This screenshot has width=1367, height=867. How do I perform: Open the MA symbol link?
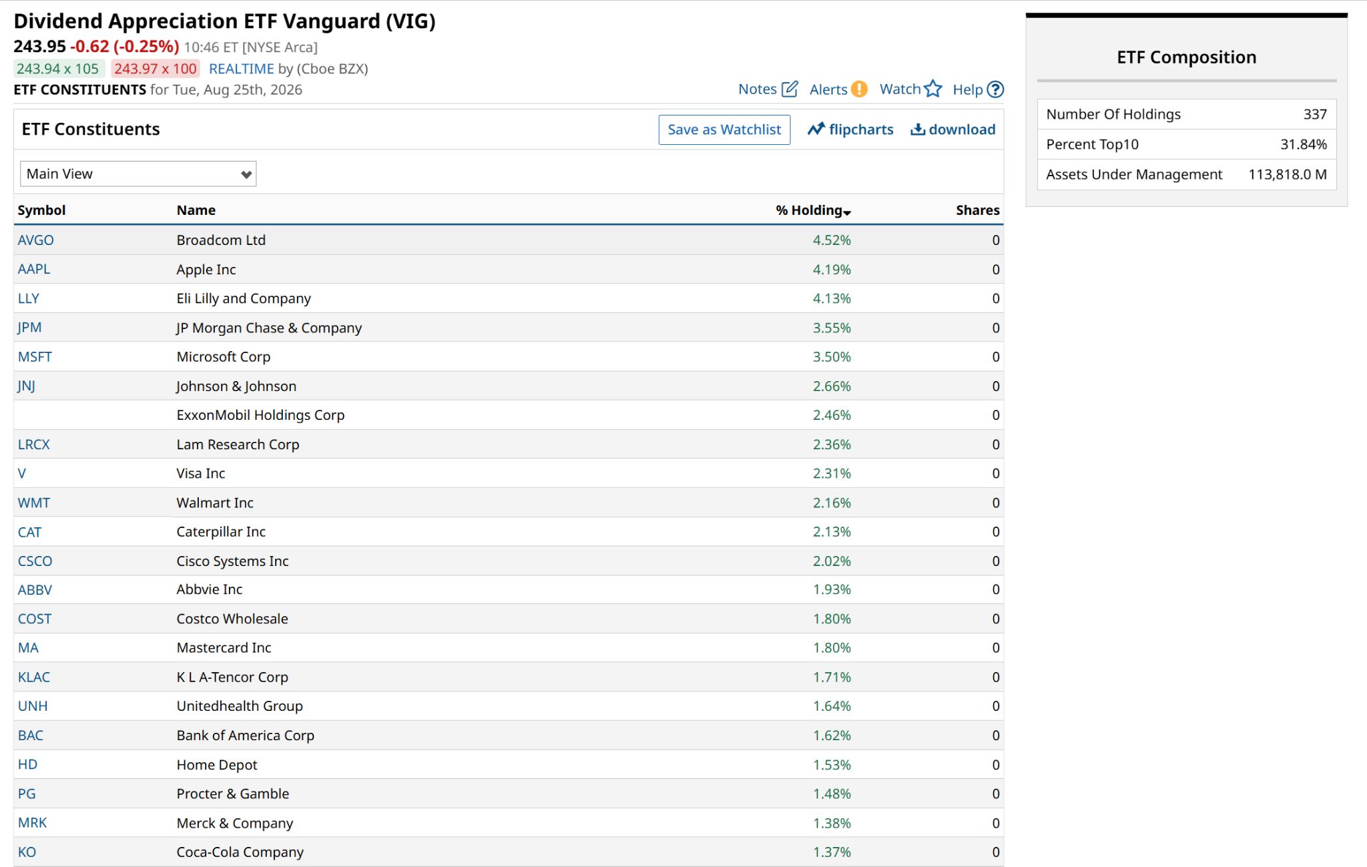[28, 648]
